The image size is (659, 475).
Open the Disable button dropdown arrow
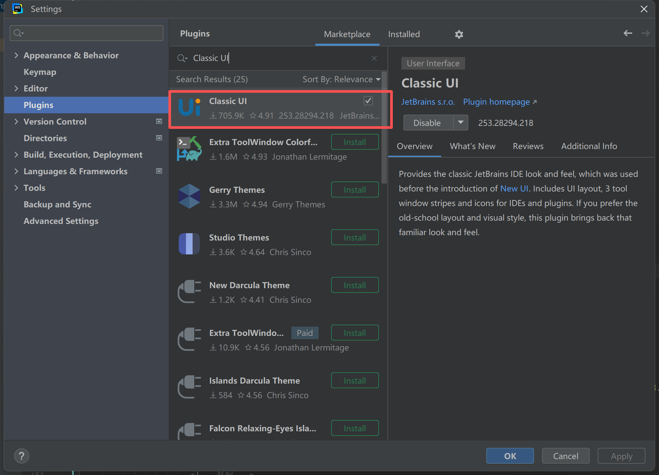460,123
